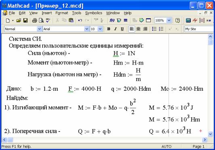Click the Insert Component icon
The height and width of the screenshot is (150, 215).
click(x=142, y=20)
